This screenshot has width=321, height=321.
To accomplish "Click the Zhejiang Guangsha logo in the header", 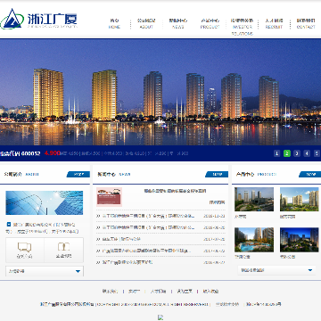I will click(39, 19).
